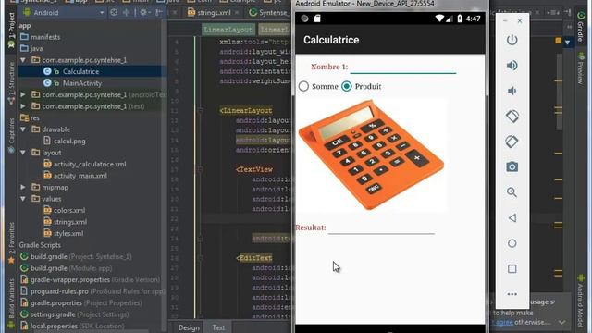Image resolution: width=592 pixels, height=333 pixels.
Task: Open the 1: Project side tab
Action: click(x=11, y=30)
